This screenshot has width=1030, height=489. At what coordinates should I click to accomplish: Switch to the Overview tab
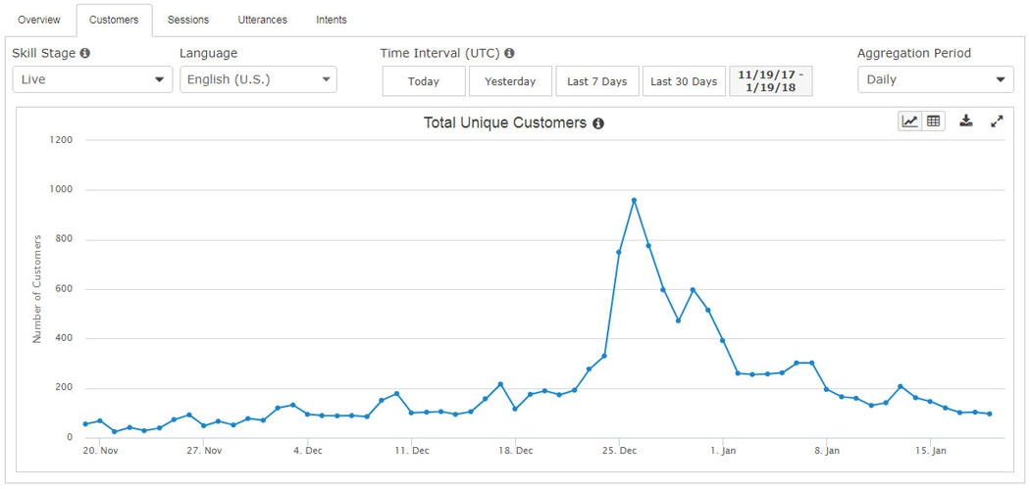39,20
